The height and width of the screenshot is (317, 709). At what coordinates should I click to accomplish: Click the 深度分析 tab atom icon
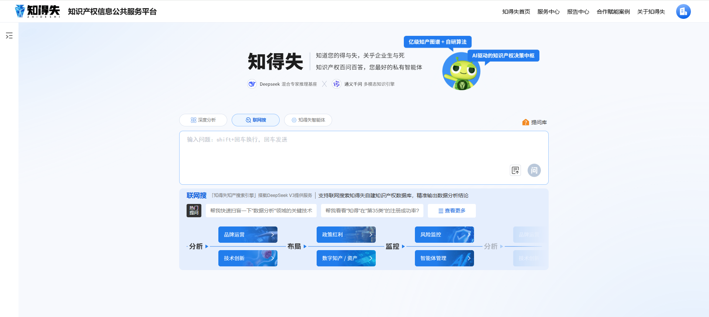pos(193,120)
